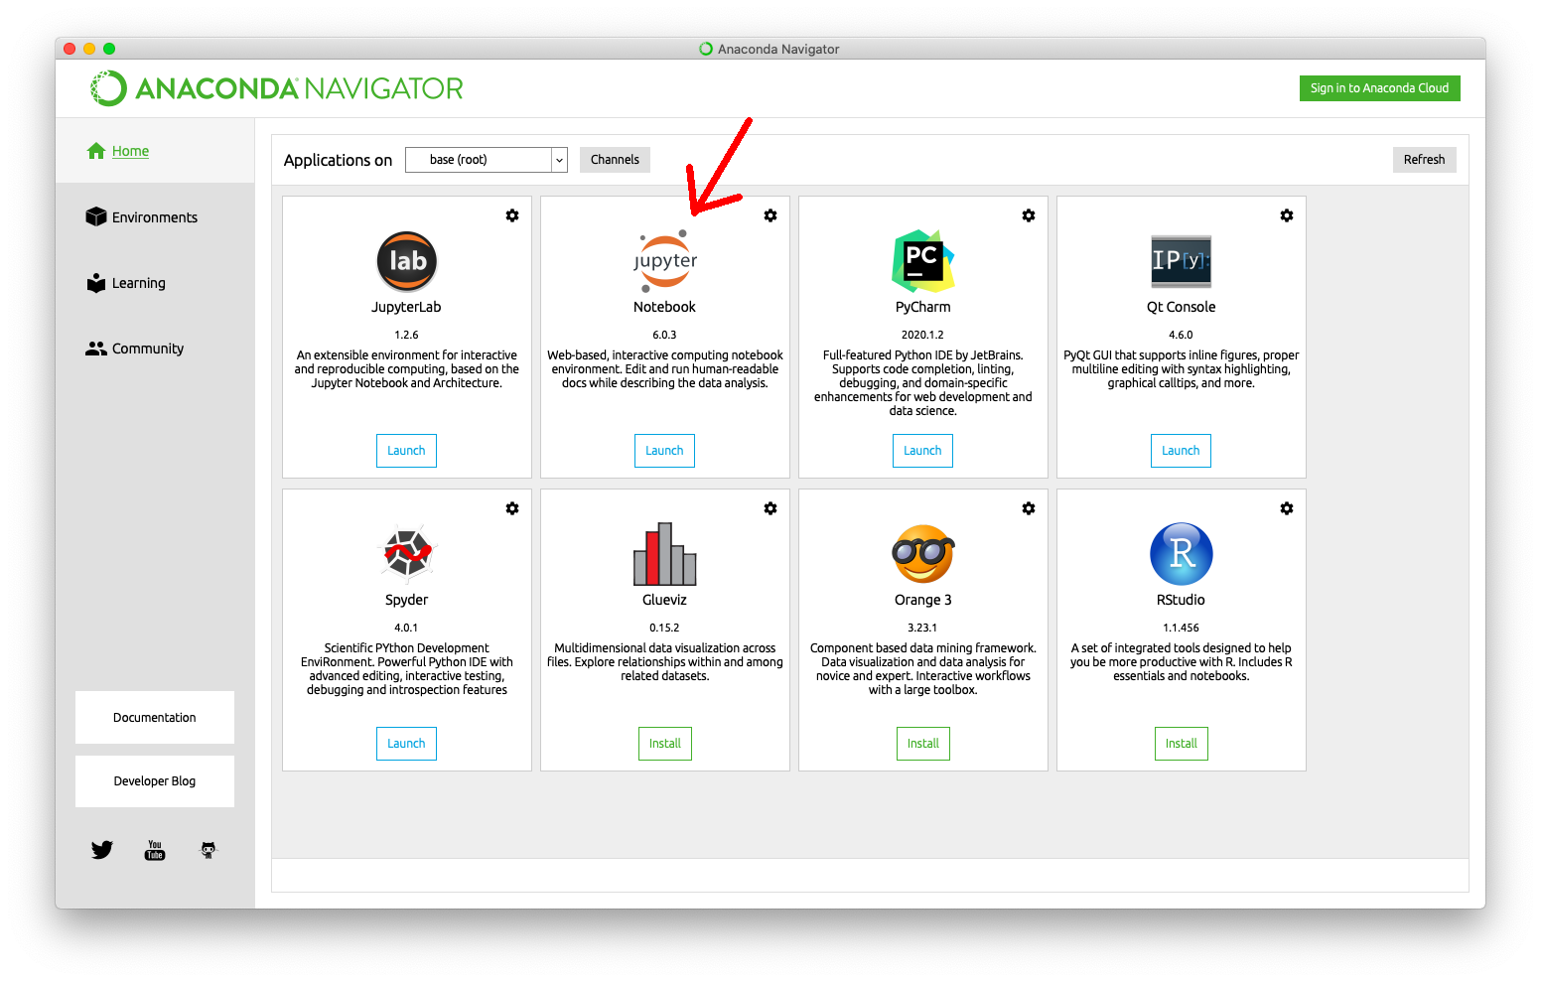Open Notebook card gear options
1541x982 pixels.
(770, 215)
